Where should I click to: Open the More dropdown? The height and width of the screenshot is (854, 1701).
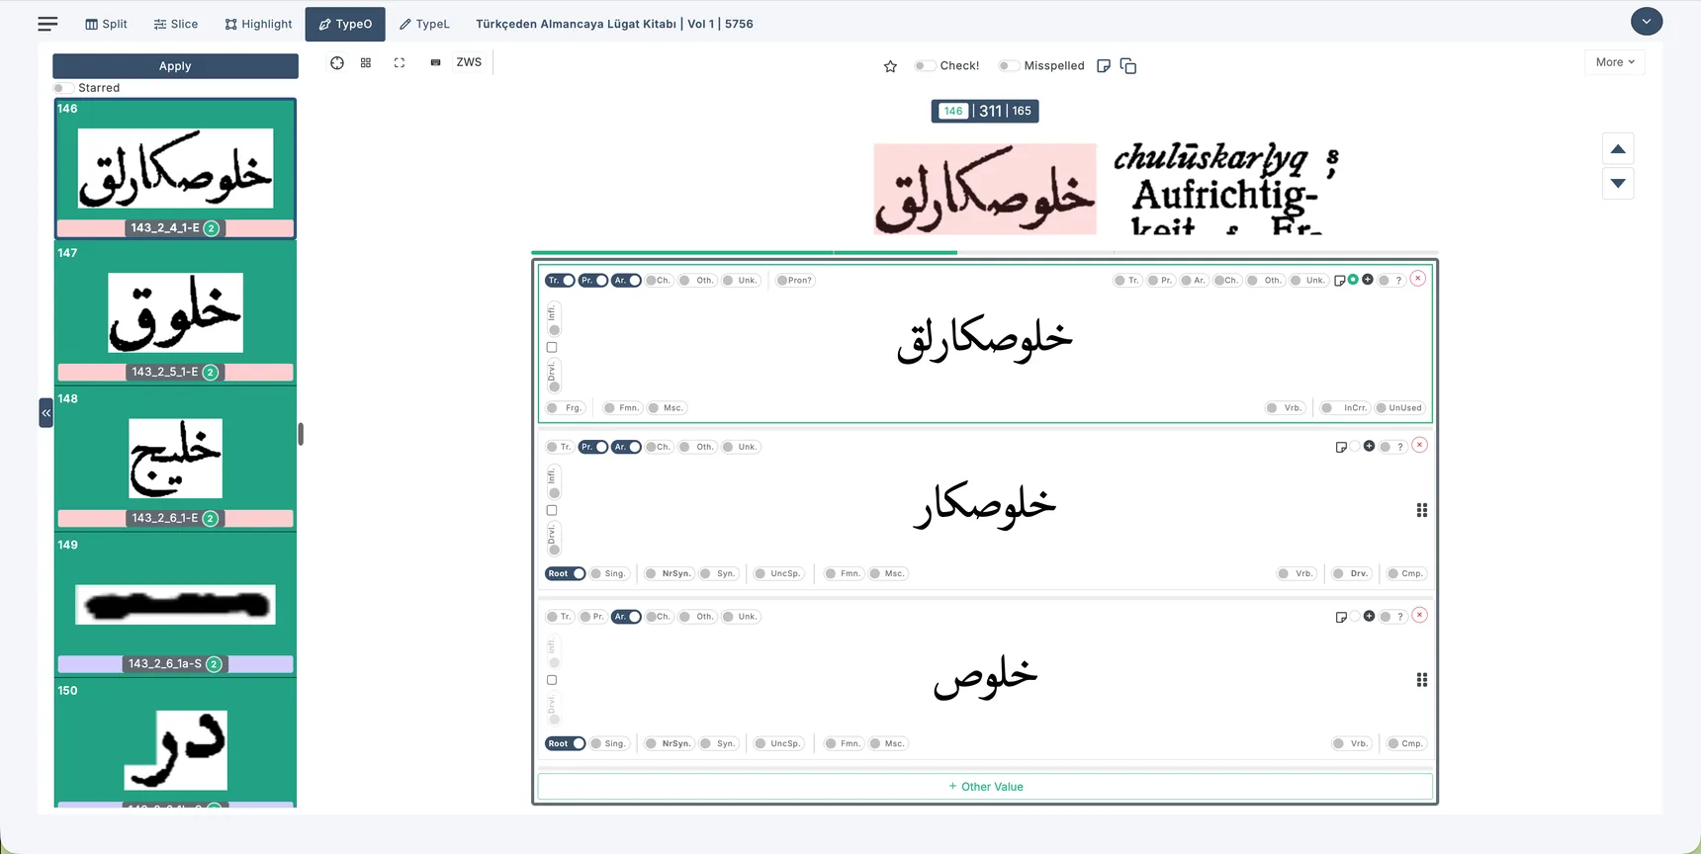coord(1614,62)
